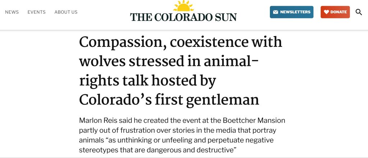
Task: Click the headline line "rights talk hosted by"
Action: coord(147,81)
